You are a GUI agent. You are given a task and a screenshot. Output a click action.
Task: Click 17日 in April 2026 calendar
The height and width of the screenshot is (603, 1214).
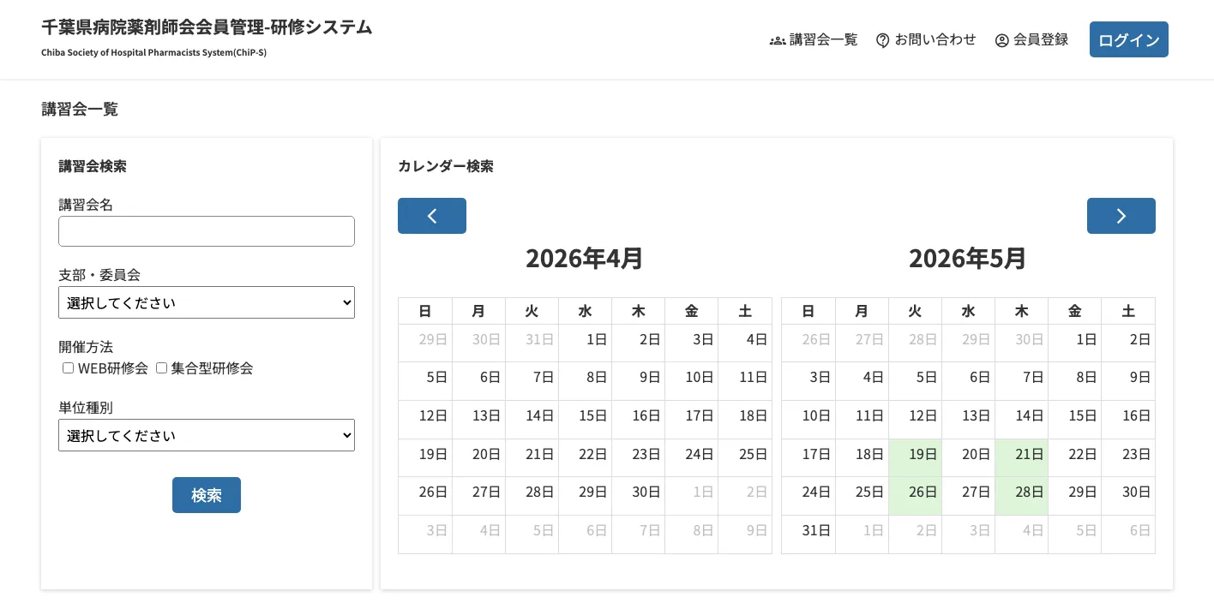click(x=691, y=420)
